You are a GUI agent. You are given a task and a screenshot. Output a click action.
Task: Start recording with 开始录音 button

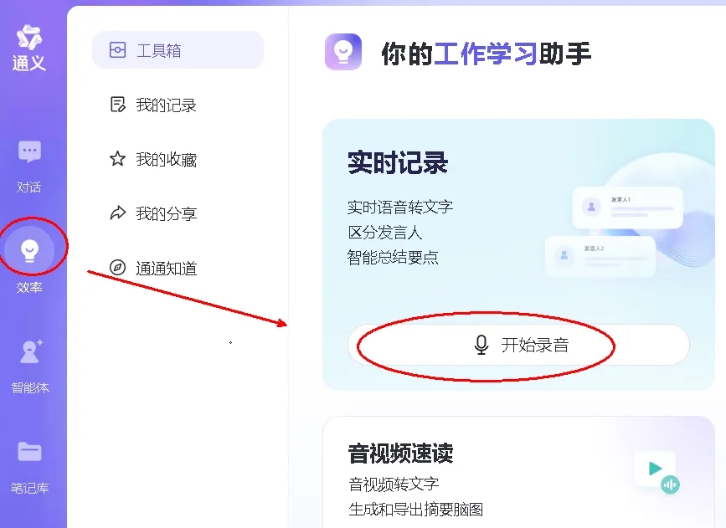[x=518, y=346]
